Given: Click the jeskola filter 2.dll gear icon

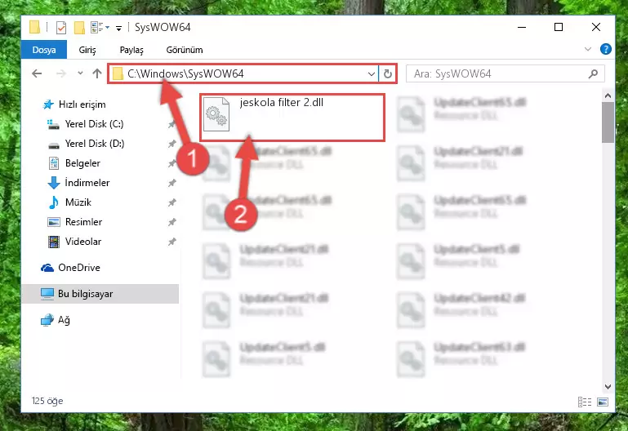Looking at the screenshot, I should tap(216, 115).
